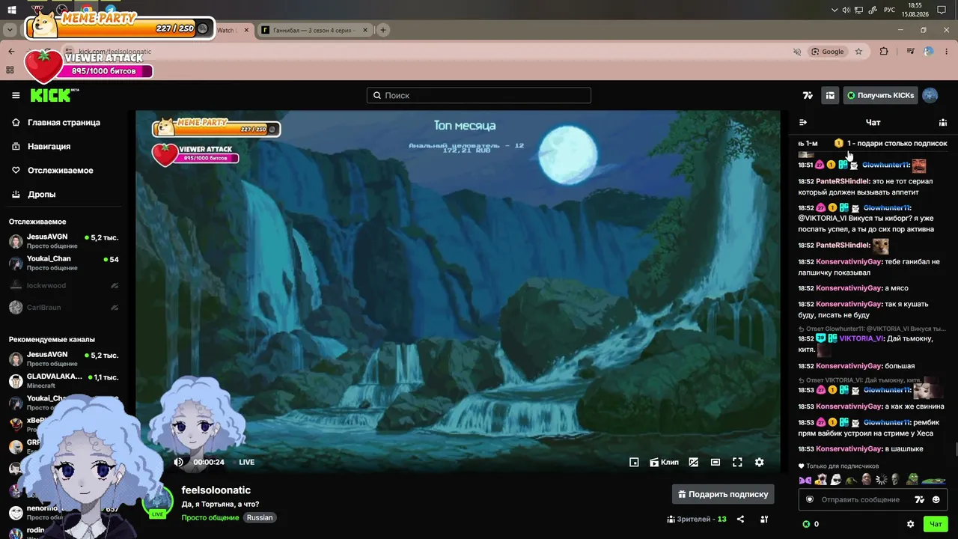Show the chat users list icon
This screenshot has width=958, height=539.
pos(943,122)
